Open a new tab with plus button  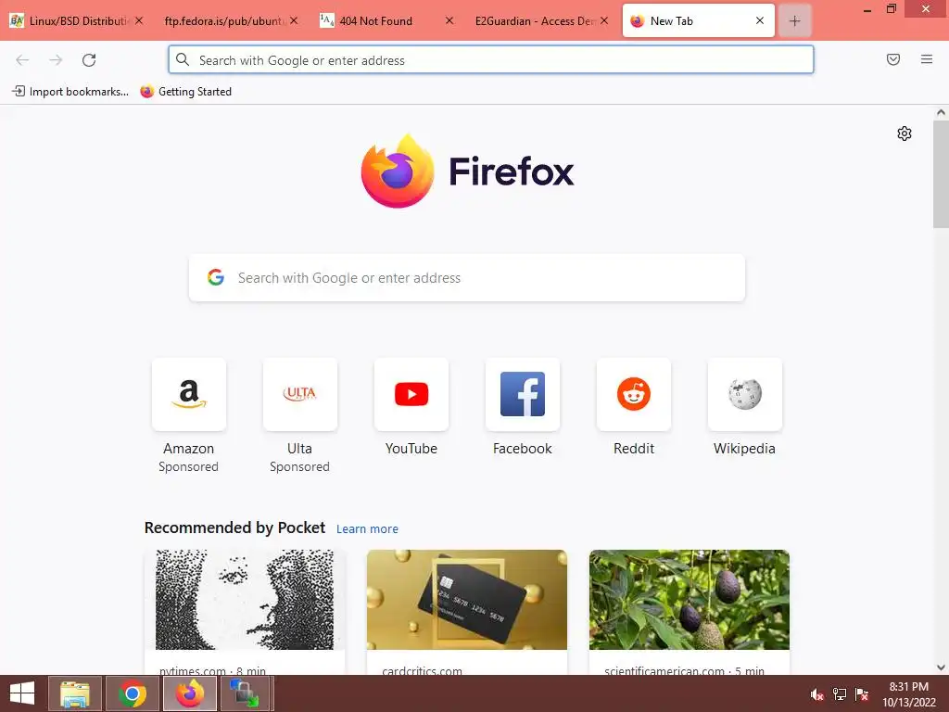pyautogui.click(x=794, y=21)
